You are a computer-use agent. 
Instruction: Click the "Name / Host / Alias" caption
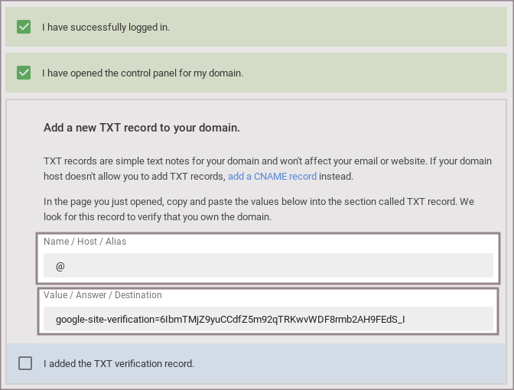point(85,242)
